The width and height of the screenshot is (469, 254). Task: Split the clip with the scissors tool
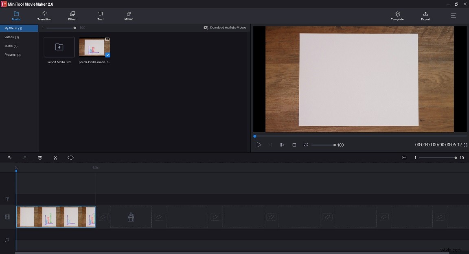tap(55, 158)
